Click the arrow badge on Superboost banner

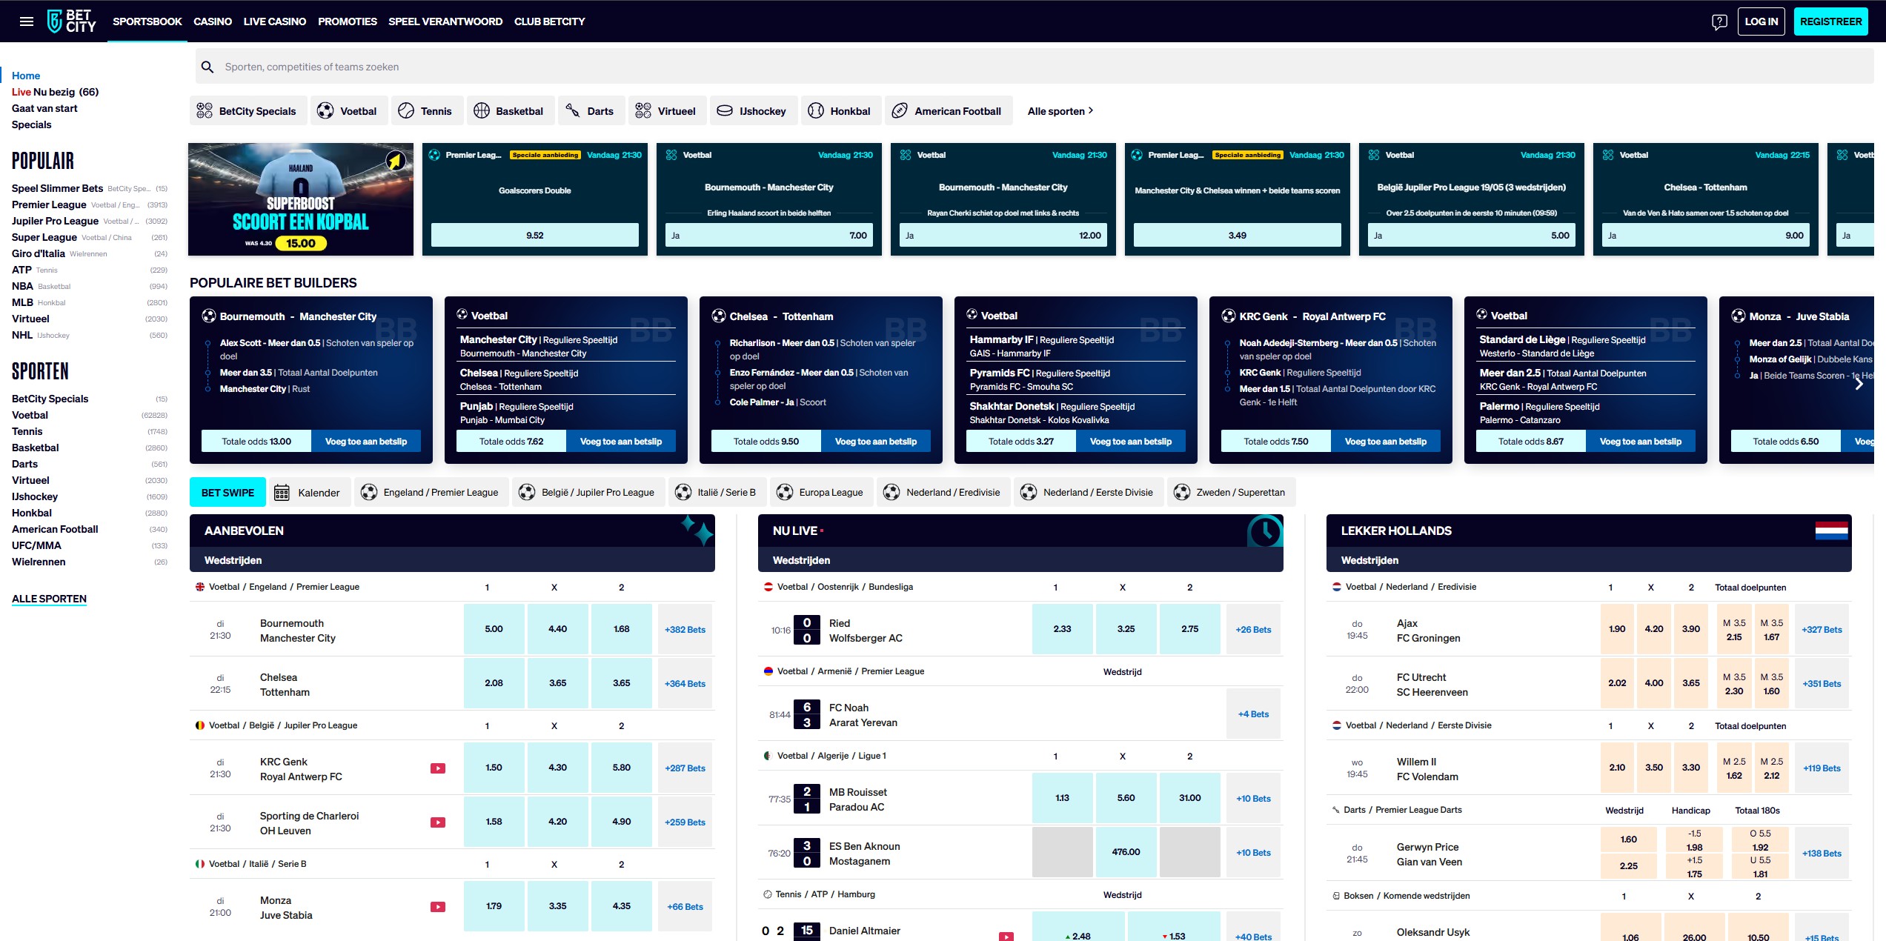coord(396,161)
